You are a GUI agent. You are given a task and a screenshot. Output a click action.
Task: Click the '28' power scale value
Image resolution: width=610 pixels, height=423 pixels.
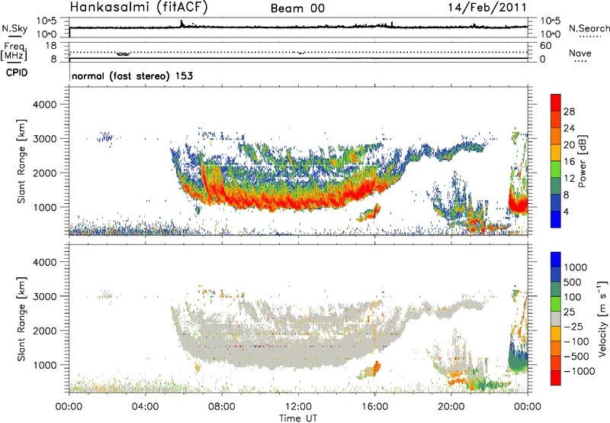pyautogui.click(x=569, y=111)
